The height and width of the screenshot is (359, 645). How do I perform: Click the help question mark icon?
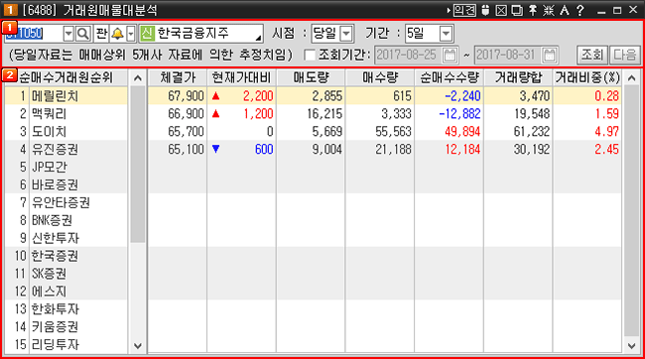[x=580, y=10]
